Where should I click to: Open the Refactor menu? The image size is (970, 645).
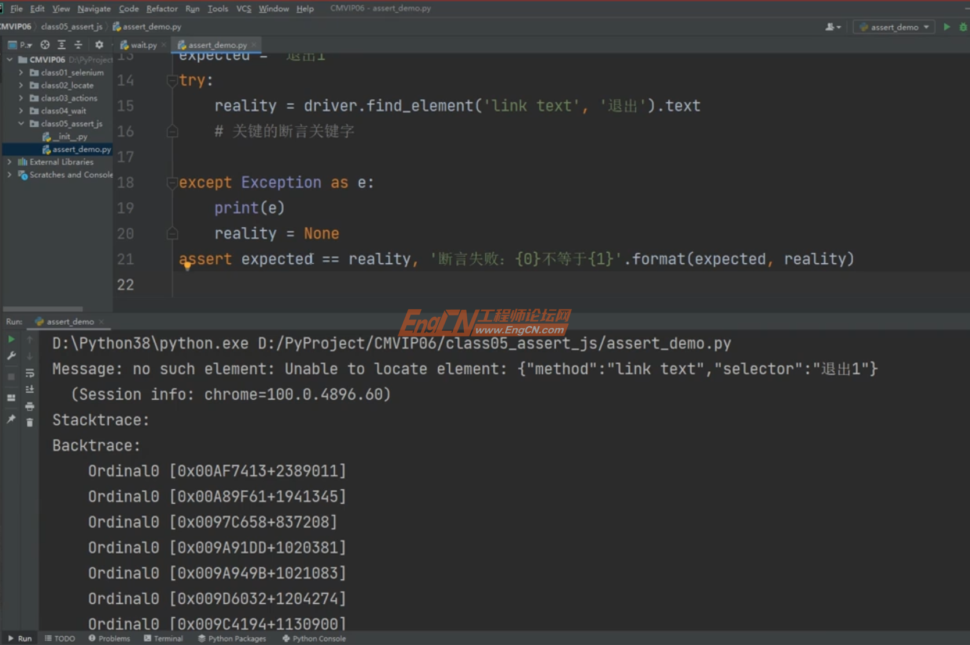(x=162, y=8)
